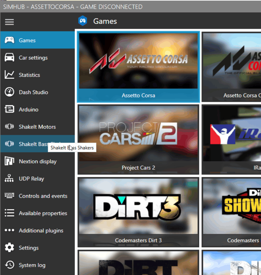The width and height of the screenshot is (261, 275).
Task: Pick the Codemasters Dirt 3 thumbnail
Action: (138, 206)
